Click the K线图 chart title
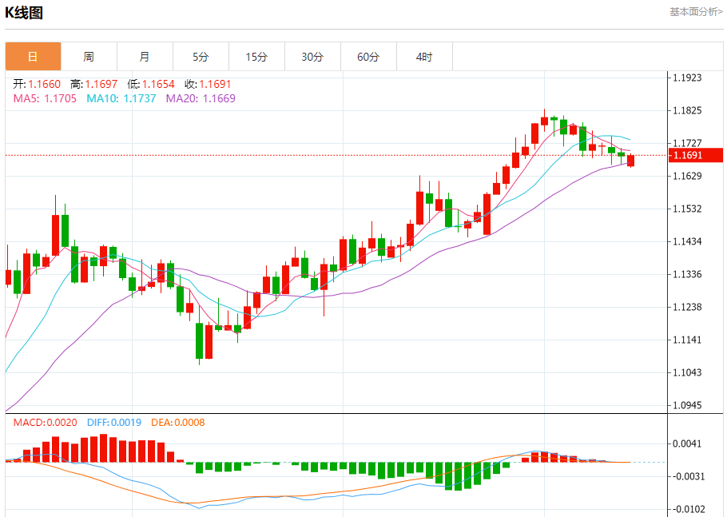 (x=24, y=13)
